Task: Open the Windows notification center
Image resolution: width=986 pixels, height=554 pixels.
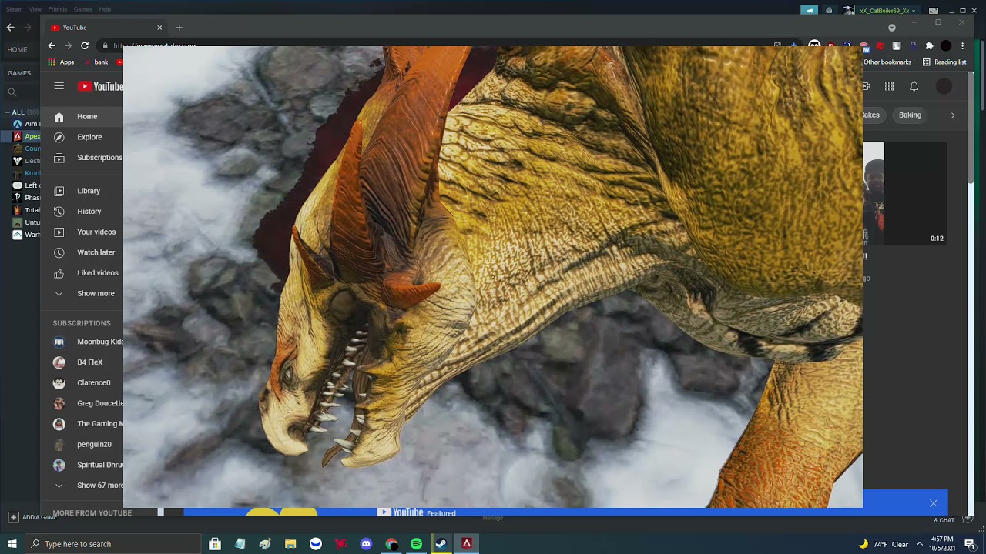Action: pyautogui.click(x=970, y=544)
